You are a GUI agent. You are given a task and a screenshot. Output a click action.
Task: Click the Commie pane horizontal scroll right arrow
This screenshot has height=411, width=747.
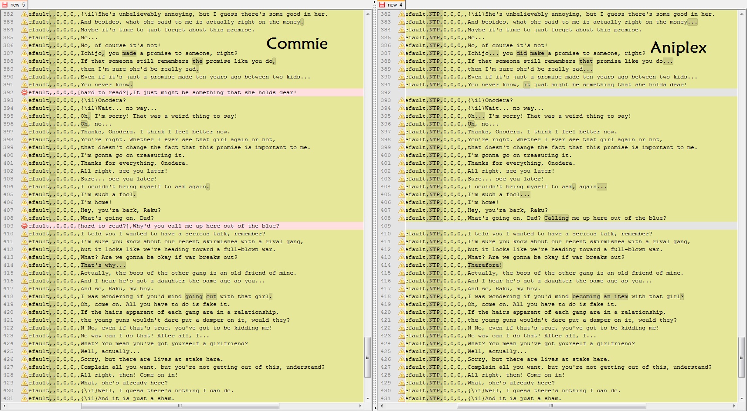coord(360,406)
